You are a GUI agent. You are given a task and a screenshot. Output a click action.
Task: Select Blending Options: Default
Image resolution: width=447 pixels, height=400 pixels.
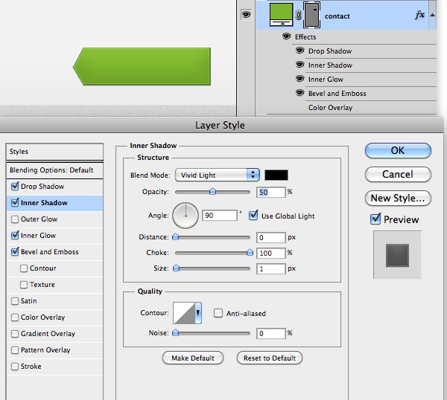pyautogui.click(x=54, y=170)
